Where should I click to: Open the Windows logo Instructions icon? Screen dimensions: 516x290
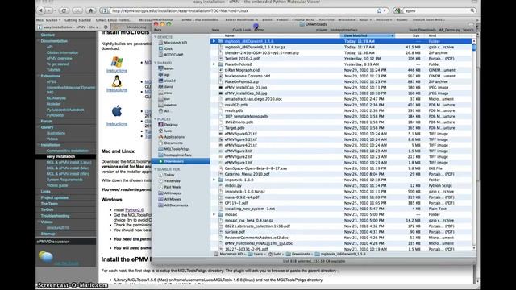coord(117,62)
